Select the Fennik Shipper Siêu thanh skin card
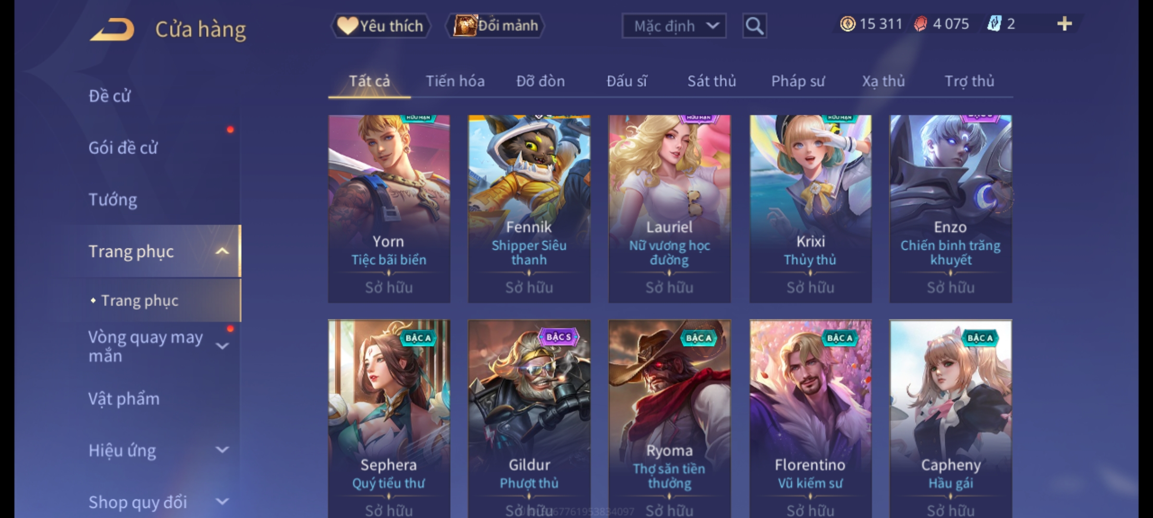The width and height of the screenshot is (1153, 518). [x=529, y=209]
